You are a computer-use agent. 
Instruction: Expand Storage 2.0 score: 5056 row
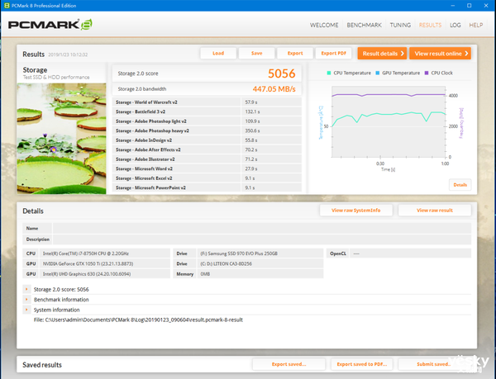pyautogui.click(x=26, y=289)
